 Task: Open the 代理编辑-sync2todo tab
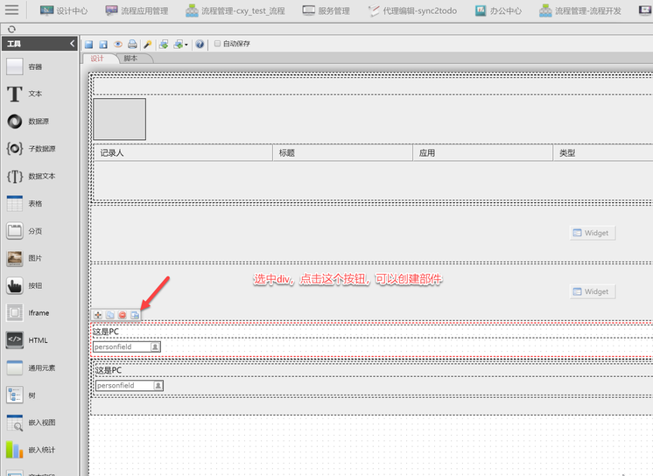[x=412, y=10]
